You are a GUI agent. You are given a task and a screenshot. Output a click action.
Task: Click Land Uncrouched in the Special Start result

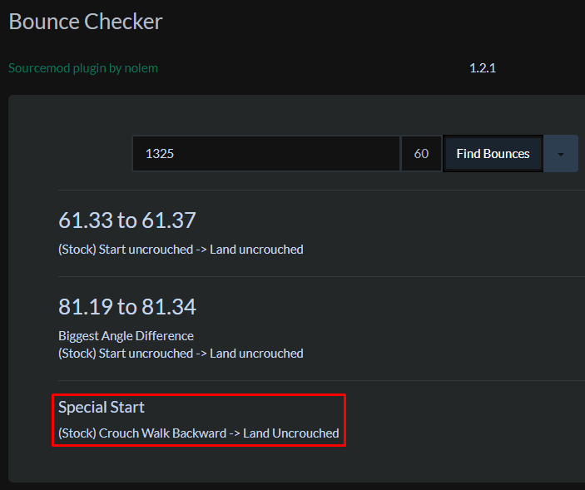tap(291, 433)
